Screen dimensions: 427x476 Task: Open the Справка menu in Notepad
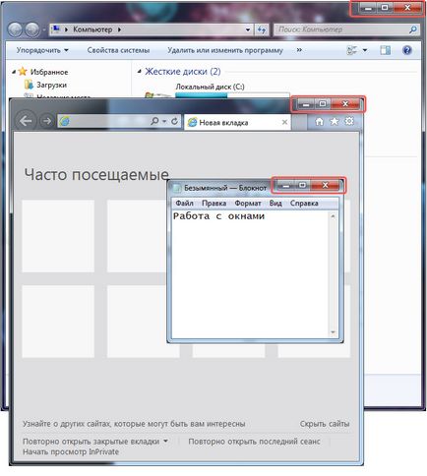pos(304,204)
